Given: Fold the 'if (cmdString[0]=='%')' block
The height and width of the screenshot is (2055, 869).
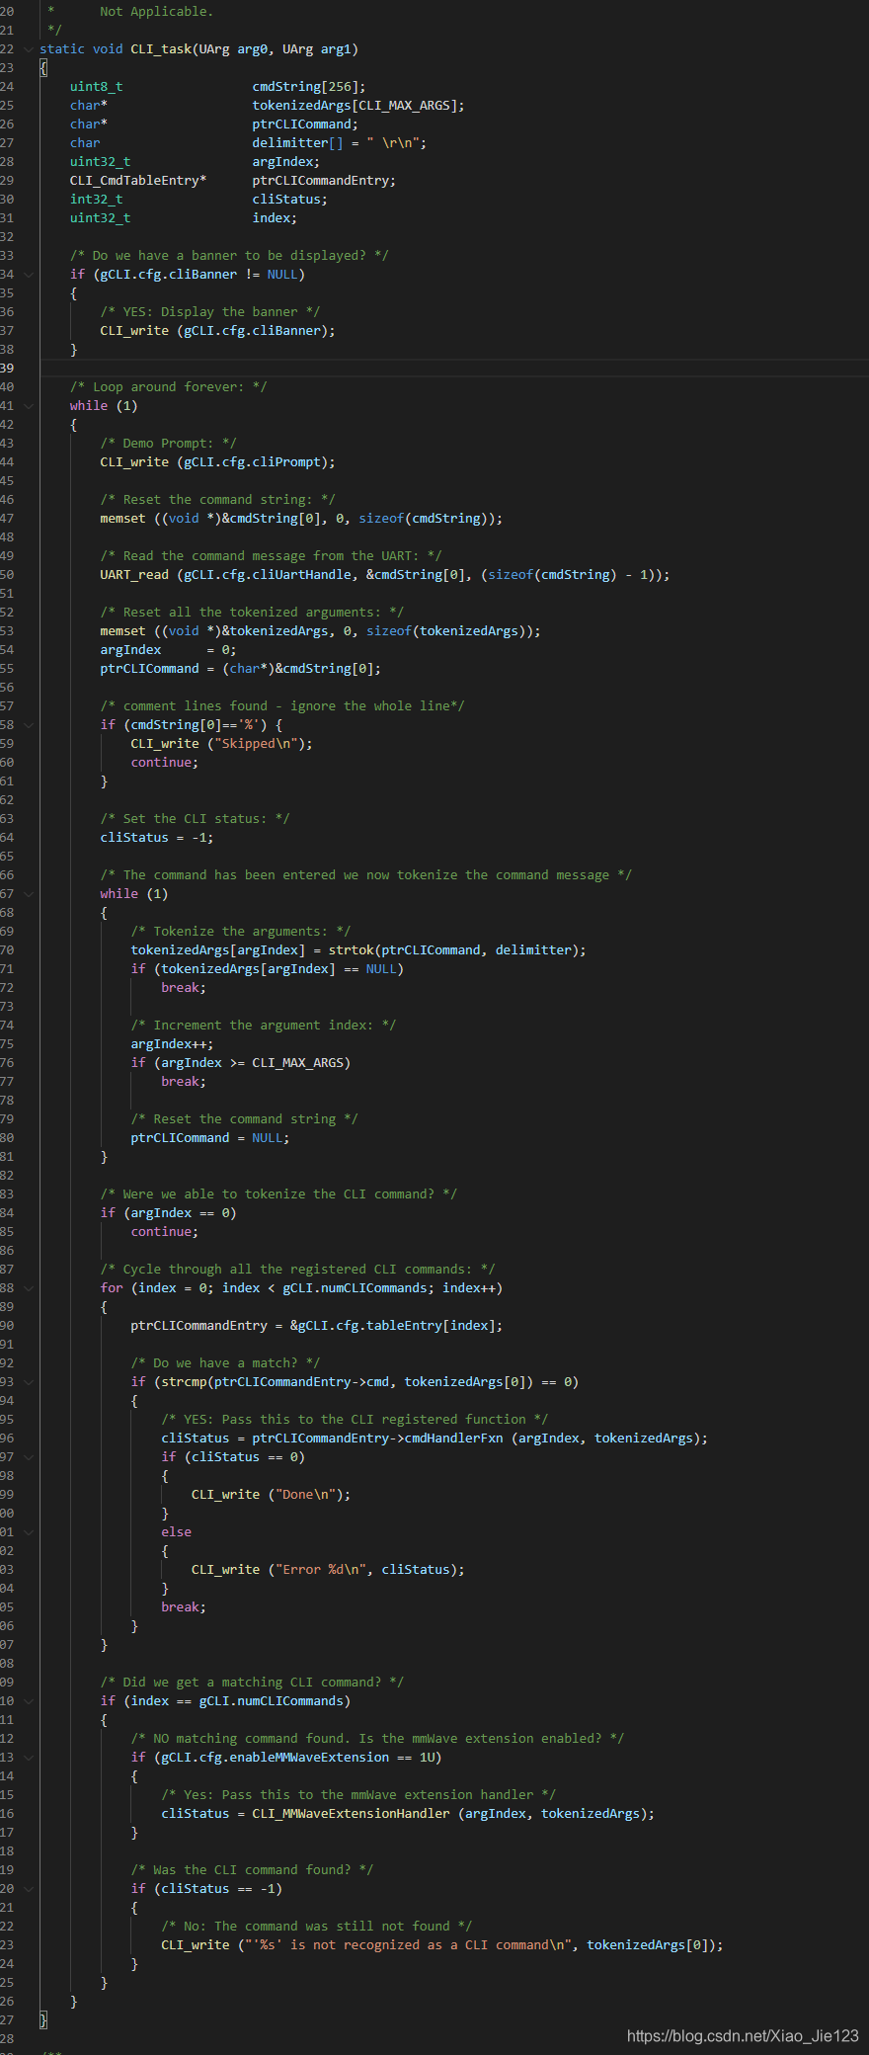Looking at the screenshot, I should click(x=29, y=725).
